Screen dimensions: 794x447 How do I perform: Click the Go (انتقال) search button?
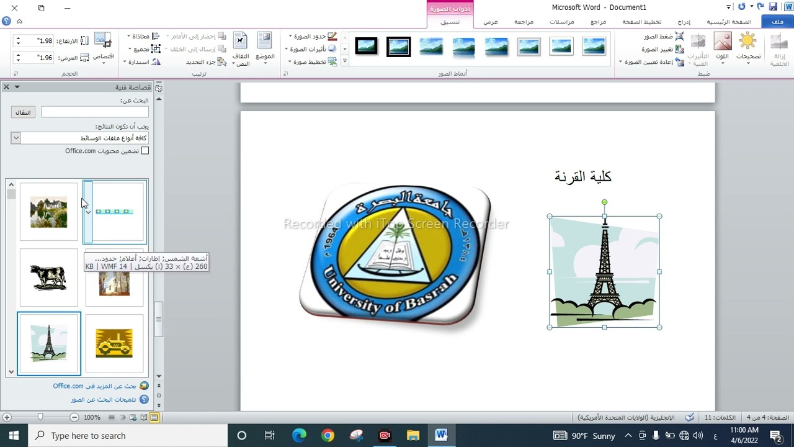23,112
